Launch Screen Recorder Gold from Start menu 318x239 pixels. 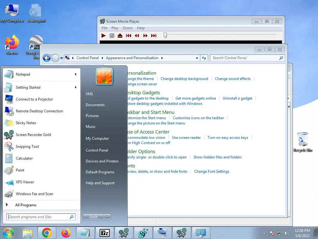tap(41, 134)
